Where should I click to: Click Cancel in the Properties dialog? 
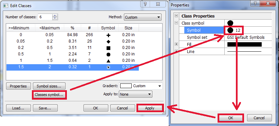259,118
